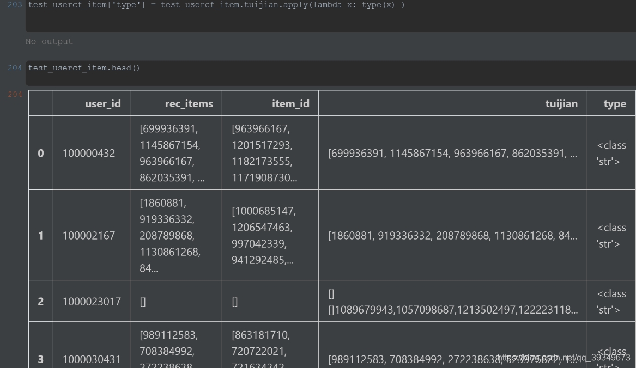Click row index 2 in the table
This screenshot has width=636, height=368.
point(40,301)
